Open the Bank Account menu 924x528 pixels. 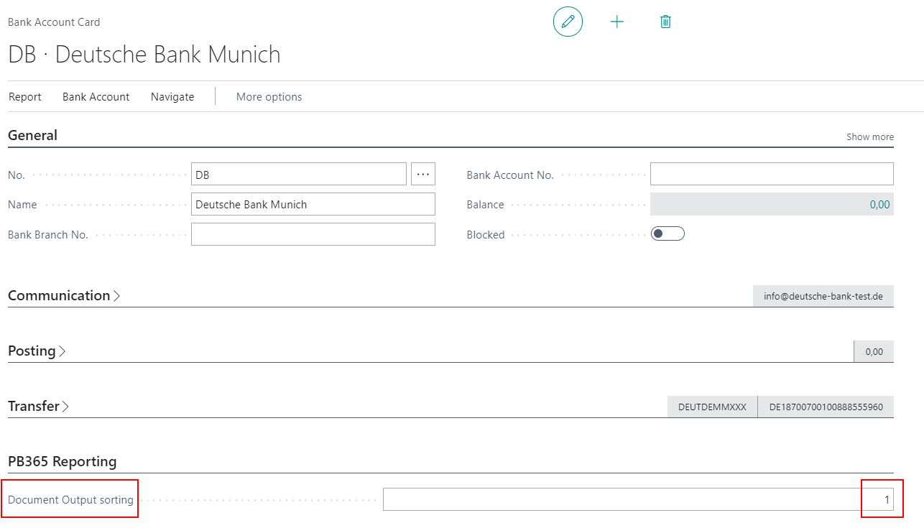[x=96, y=97]
